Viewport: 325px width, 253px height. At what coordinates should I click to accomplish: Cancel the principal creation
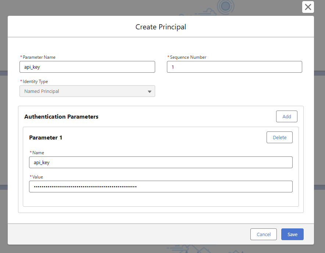(x=263, y=234)
